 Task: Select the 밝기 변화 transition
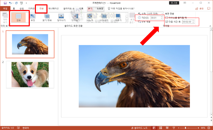[47, 17]
